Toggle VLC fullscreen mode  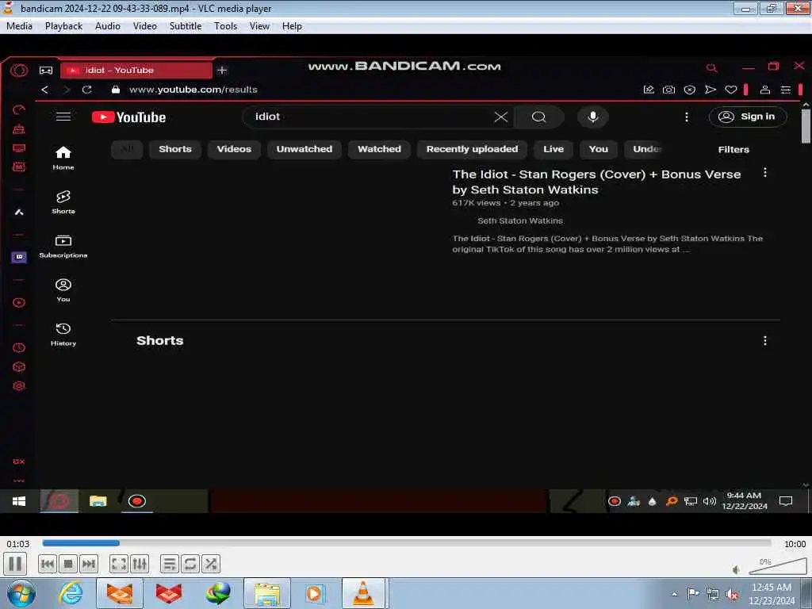pos(119,564)
